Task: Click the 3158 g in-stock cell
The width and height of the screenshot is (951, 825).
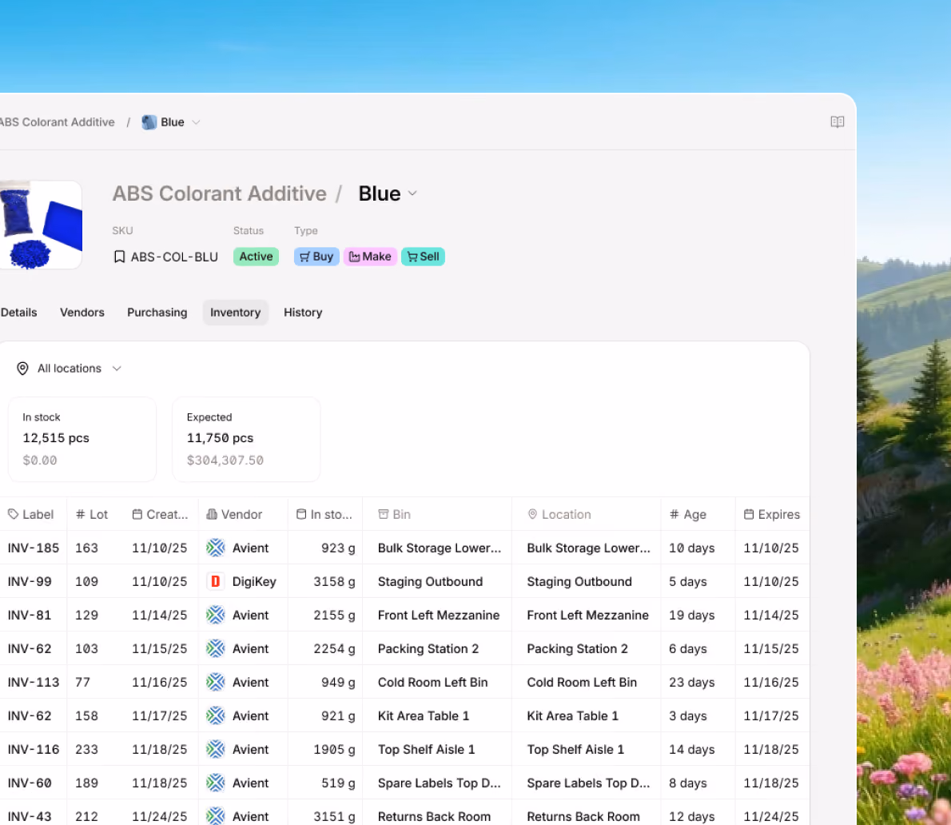Action: [325, 582]
